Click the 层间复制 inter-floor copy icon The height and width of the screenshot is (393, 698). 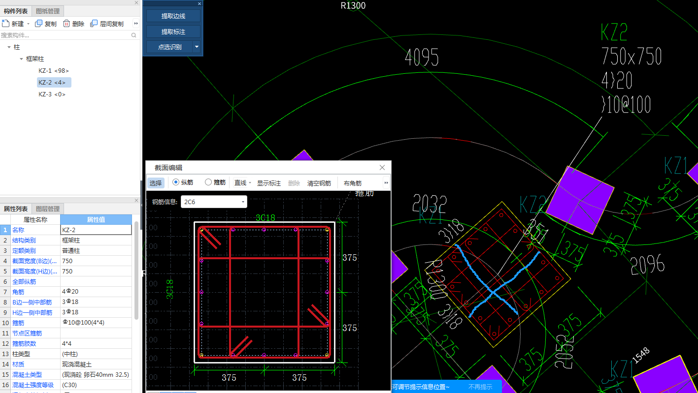pyautogui.click(x=94, y=24)
